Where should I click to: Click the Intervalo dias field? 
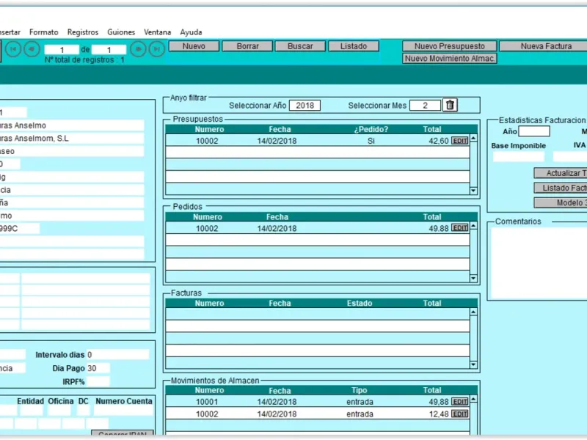(x=117, y=354)
